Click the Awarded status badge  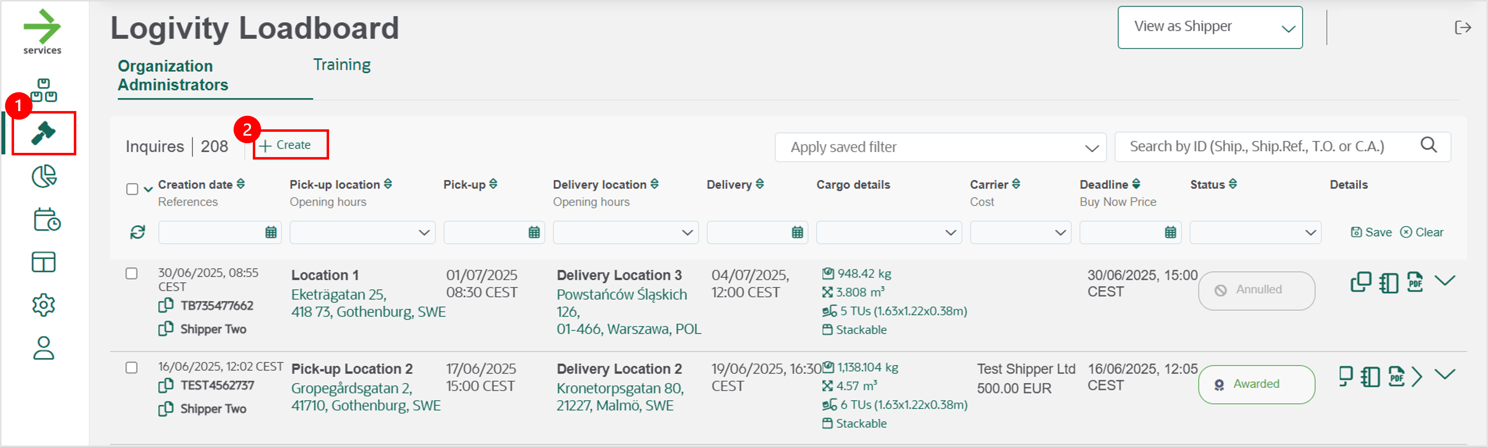pos(1256,385)
